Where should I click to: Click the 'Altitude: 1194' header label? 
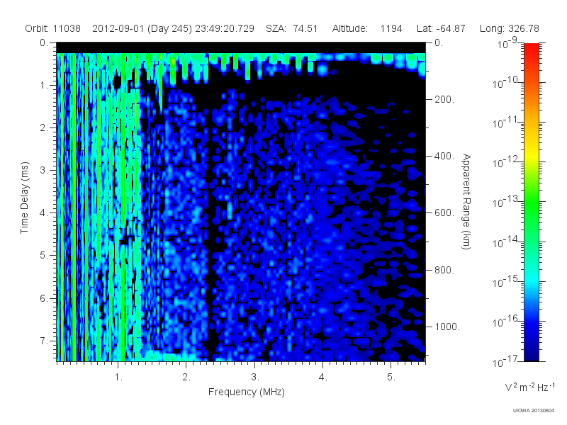pyautogui.click(x=367, y=28)
